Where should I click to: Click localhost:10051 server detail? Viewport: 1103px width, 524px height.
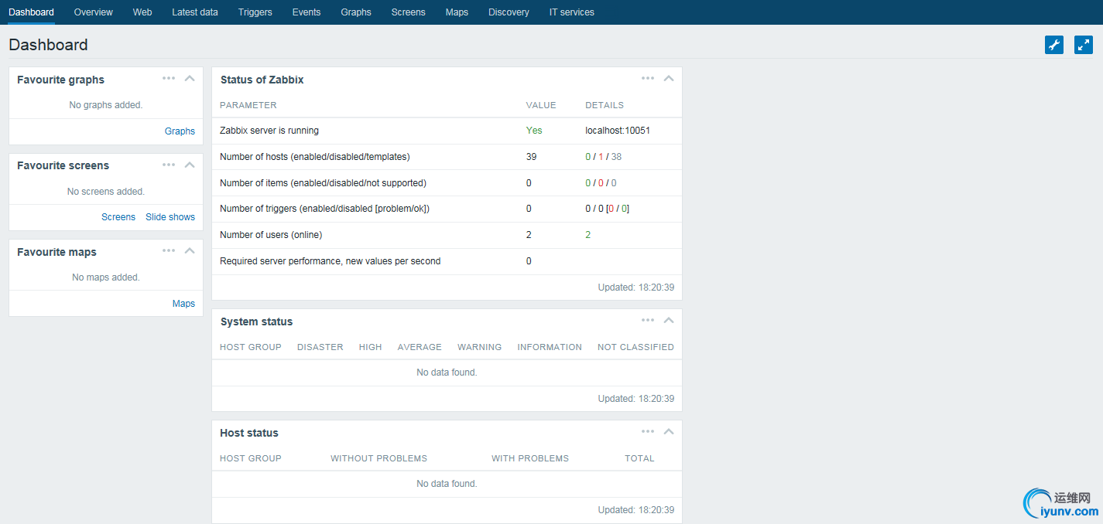pos(618,131)
